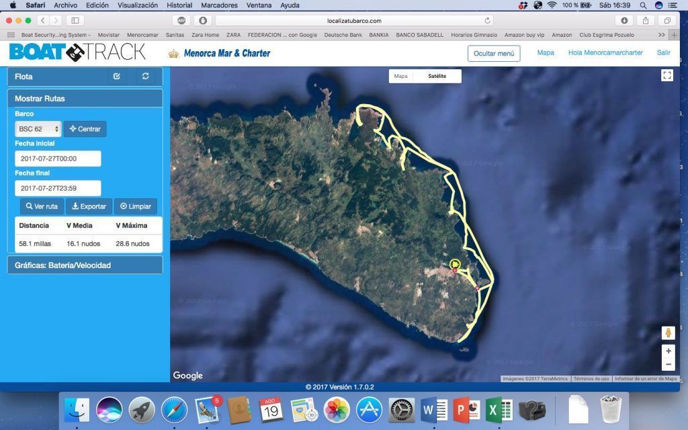
Task: Select the 58.1 millas distance value
Action: pos(35,243)
